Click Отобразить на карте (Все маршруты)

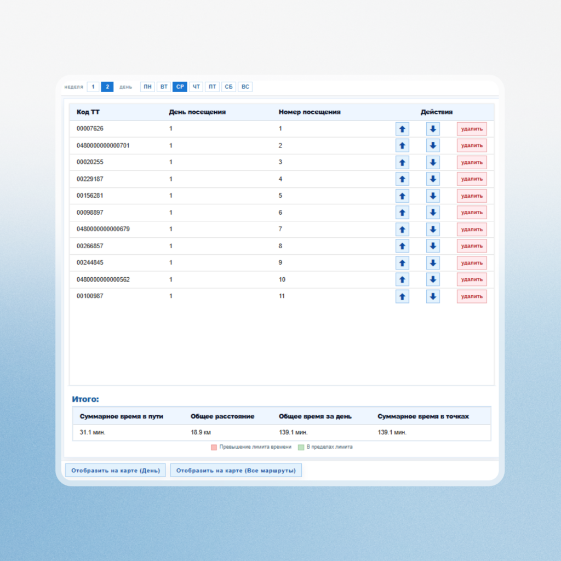point(236,471)
